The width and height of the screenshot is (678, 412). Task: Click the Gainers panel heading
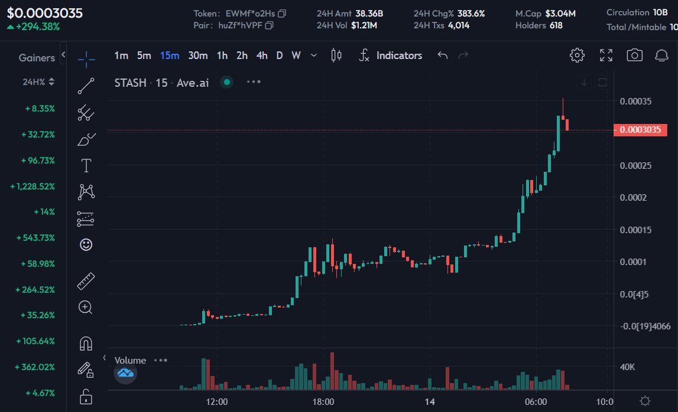pos(37,58)
